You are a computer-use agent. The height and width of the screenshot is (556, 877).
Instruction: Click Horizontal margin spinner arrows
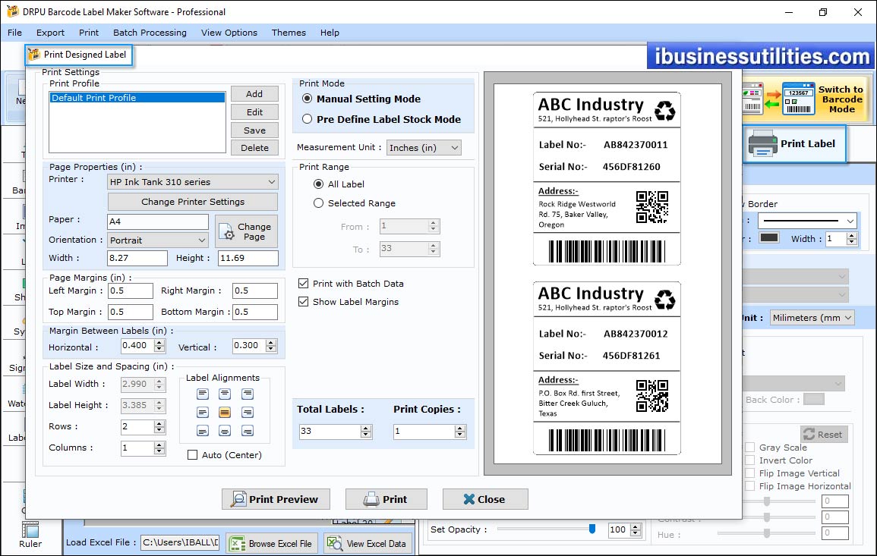pos(159,346)
